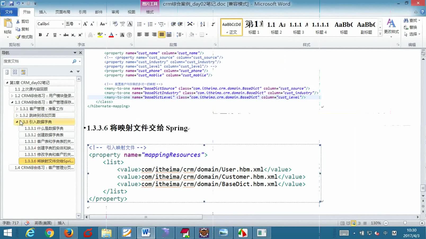
Task: Click the zoom slider handle
Action: click(405, 223)
